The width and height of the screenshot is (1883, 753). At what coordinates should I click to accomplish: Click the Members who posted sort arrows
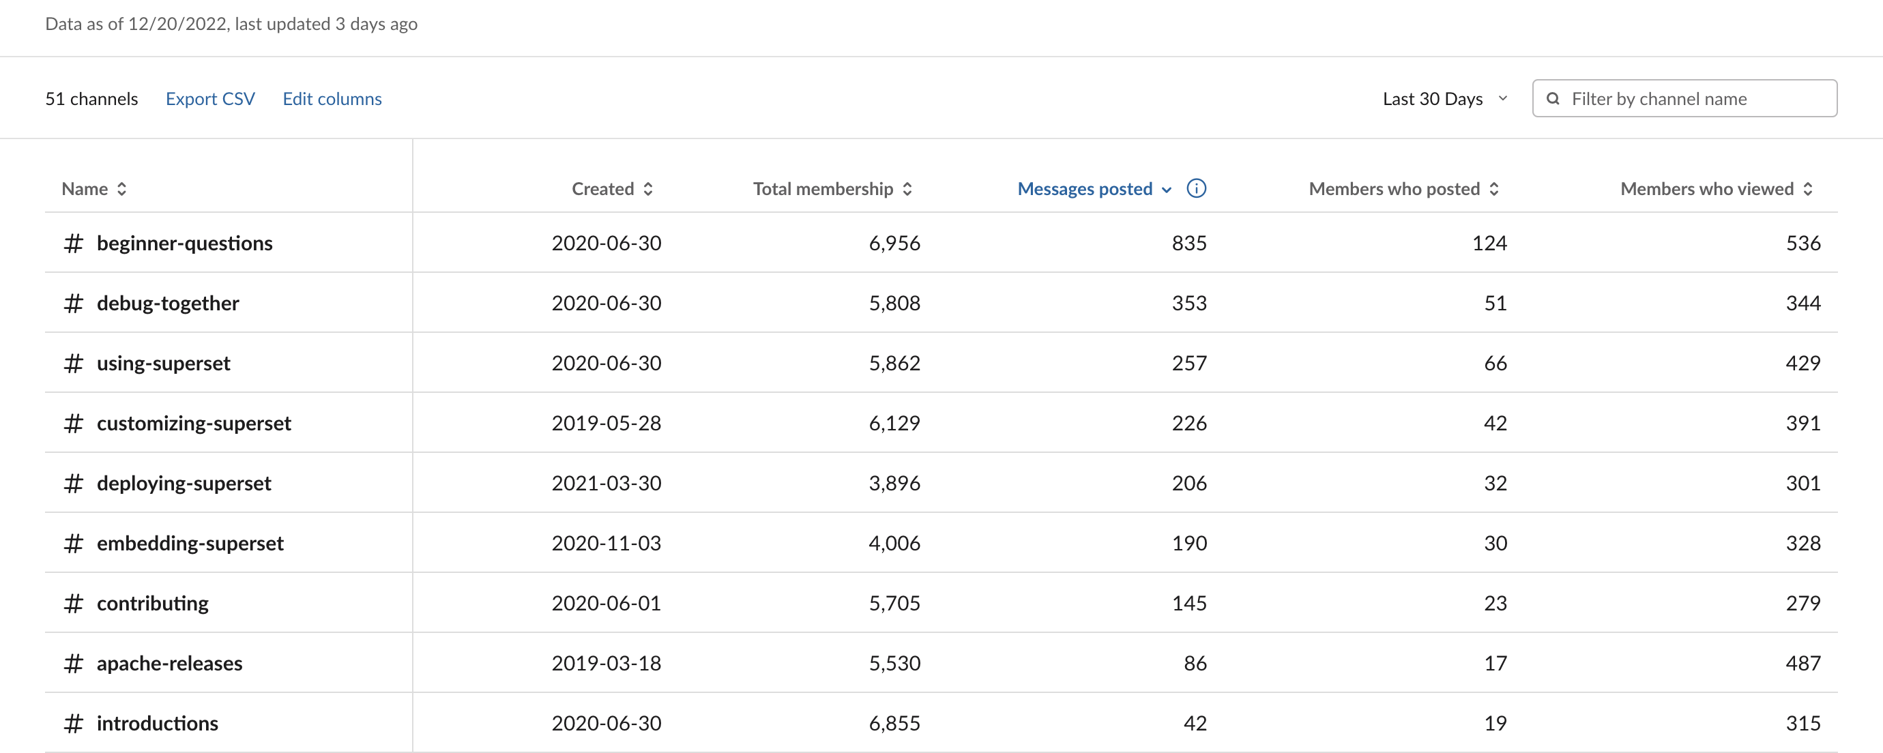1494,190
